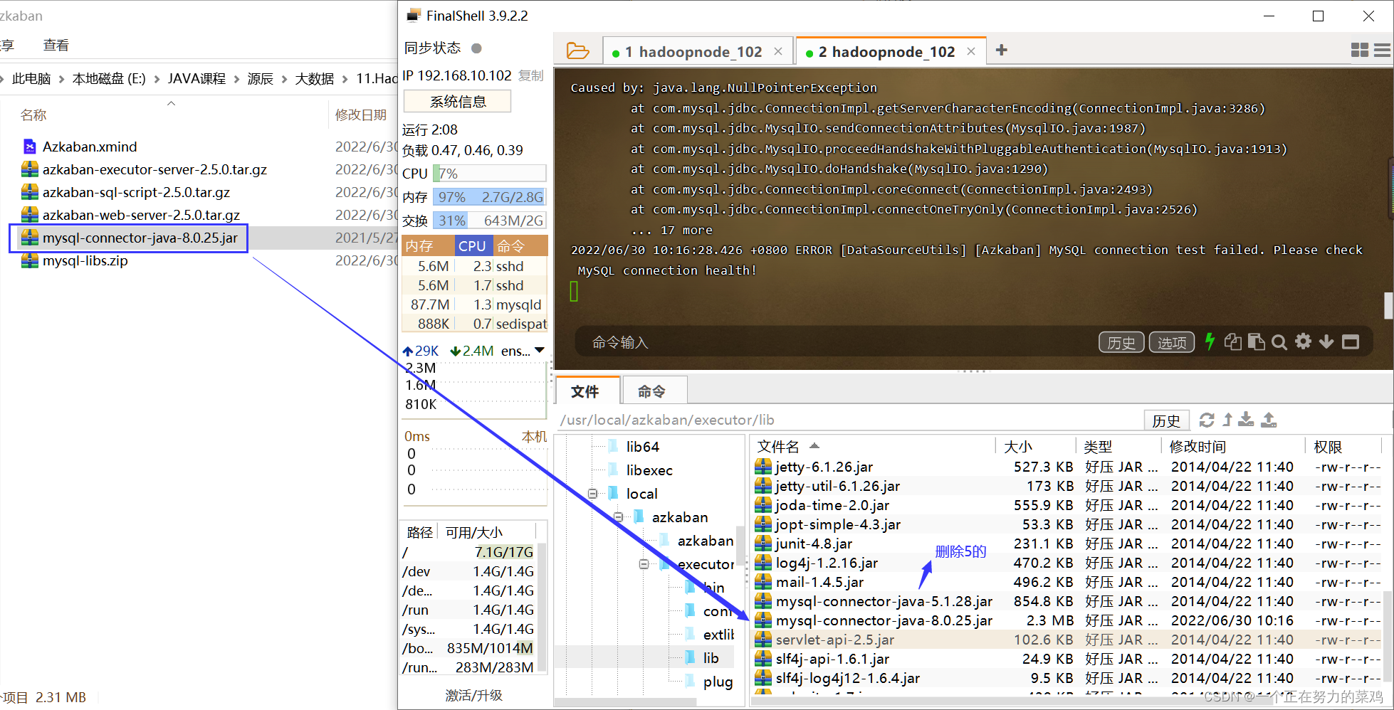Open the list menu icon beside grid view
1394x710 pixels.
pos(1382,50)
